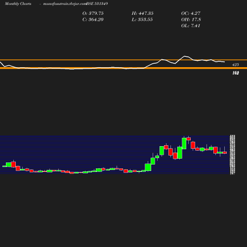Viewport: 247px width, 247px height.
Task: Click the tallest green candle near the chart peak
Action: pos(184,143)
